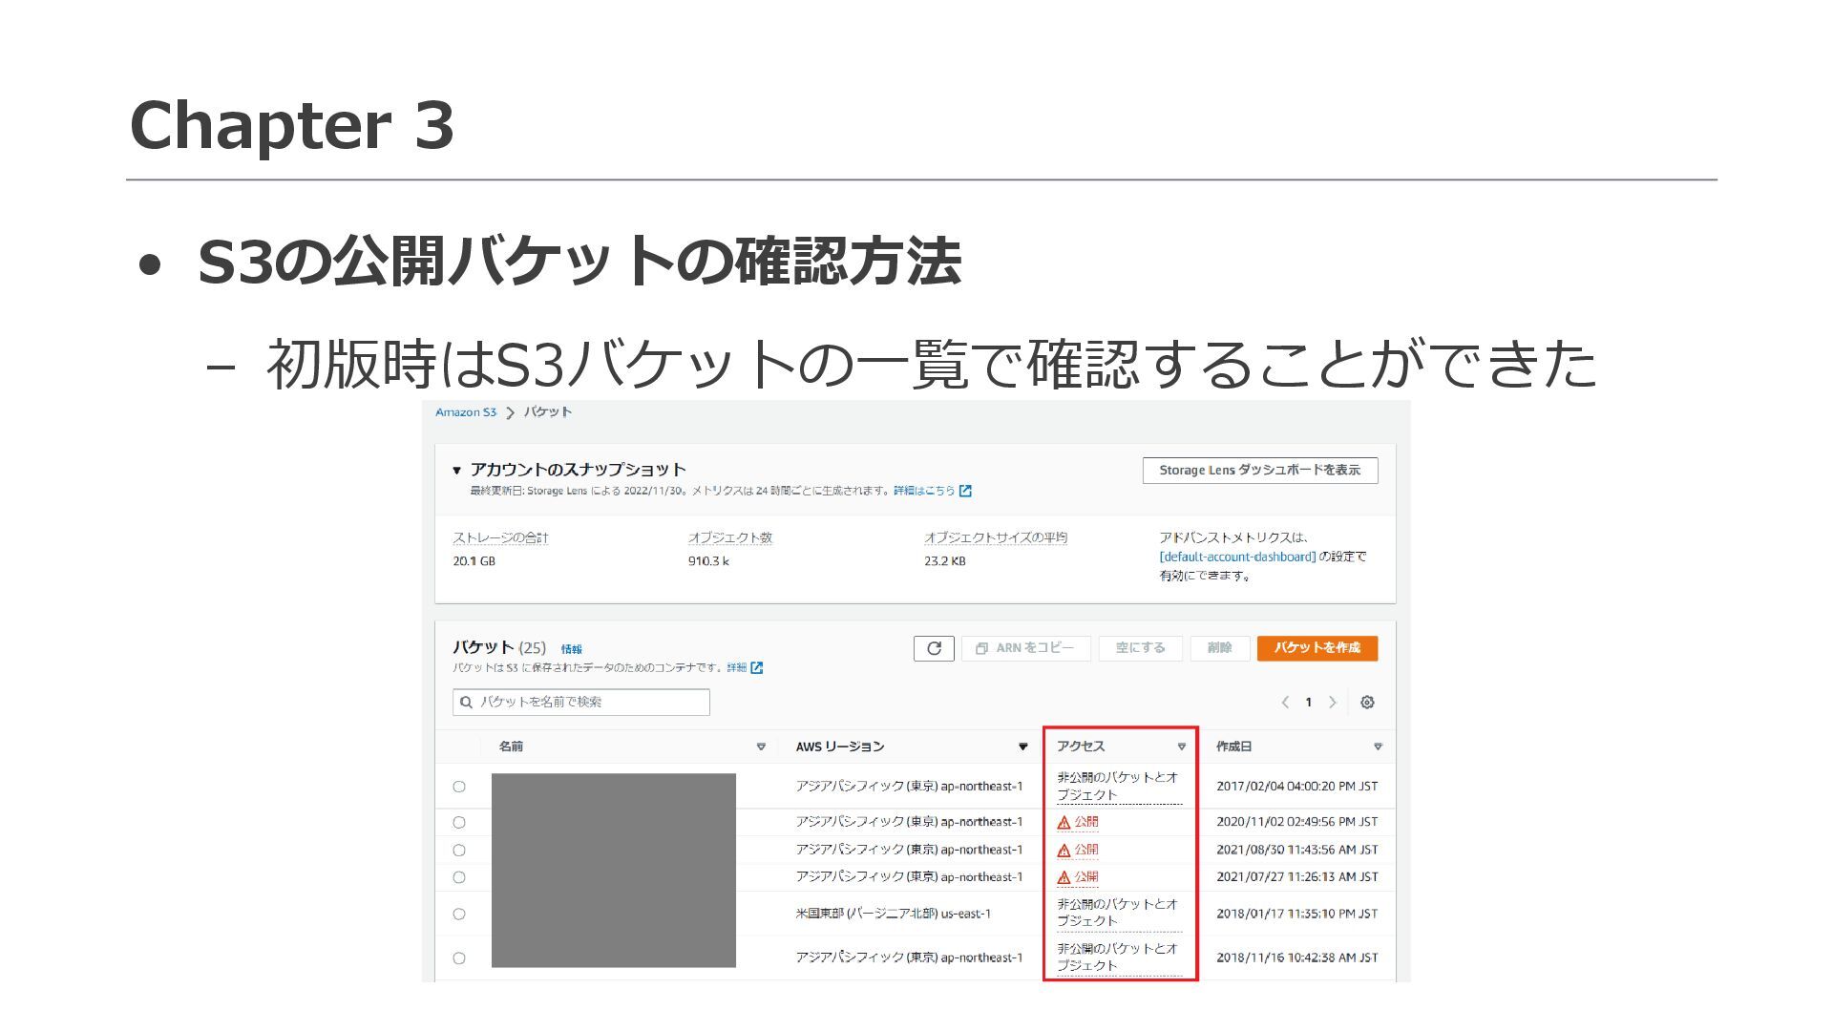
Task: Open the Amazon S3 breadcrumb link
Action: (x=466, y=412)
